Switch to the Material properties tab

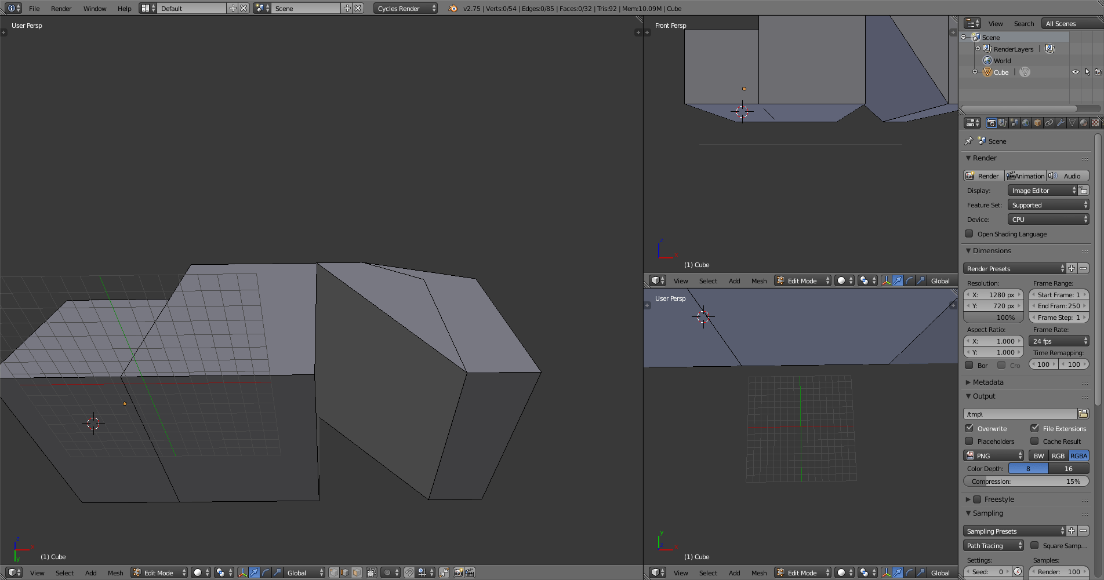(1084, 123)
